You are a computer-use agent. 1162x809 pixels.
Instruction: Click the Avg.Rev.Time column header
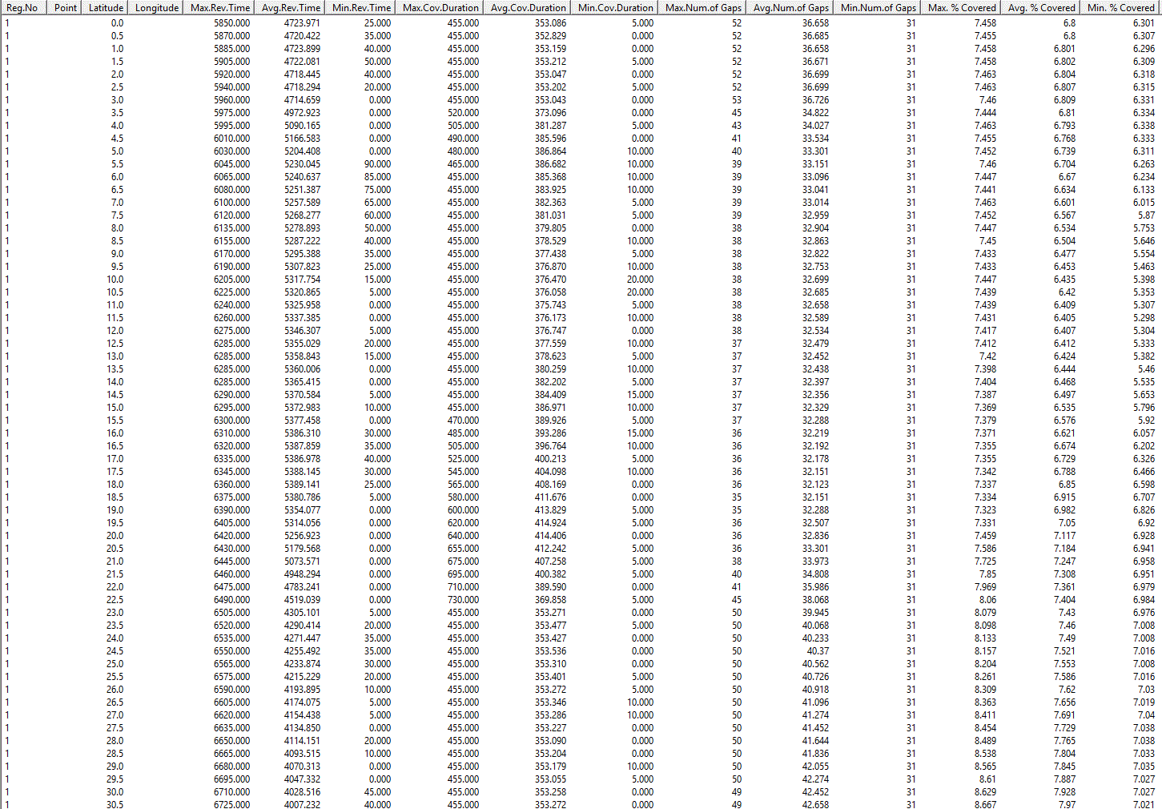[x=291, y=7]
